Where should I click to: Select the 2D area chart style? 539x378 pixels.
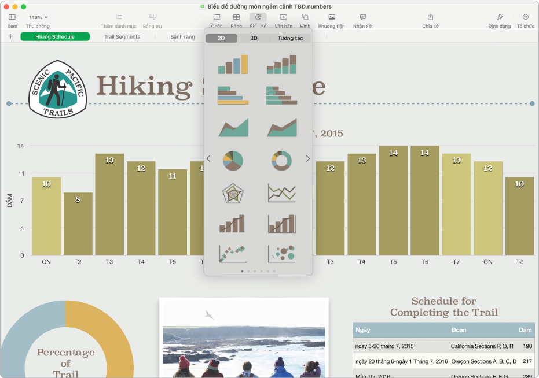[233, 127]
